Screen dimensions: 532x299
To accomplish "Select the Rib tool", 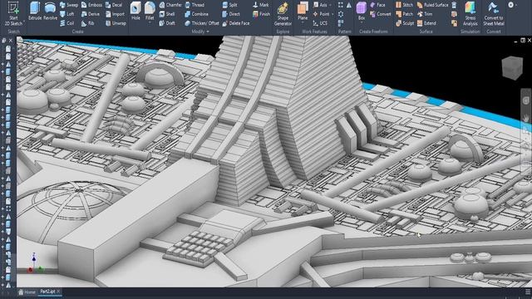I will tap(87, 23).
